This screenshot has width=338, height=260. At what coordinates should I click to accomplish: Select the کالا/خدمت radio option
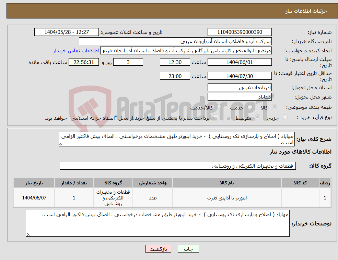click(219, 106)
